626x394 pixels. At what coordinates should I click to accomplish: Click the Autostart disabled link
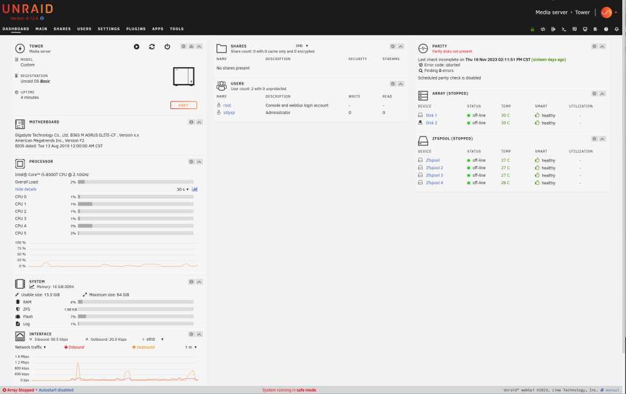[x=56, y=390]
